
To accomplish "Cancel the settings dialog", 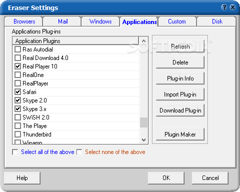I will [x=210, y=178].
